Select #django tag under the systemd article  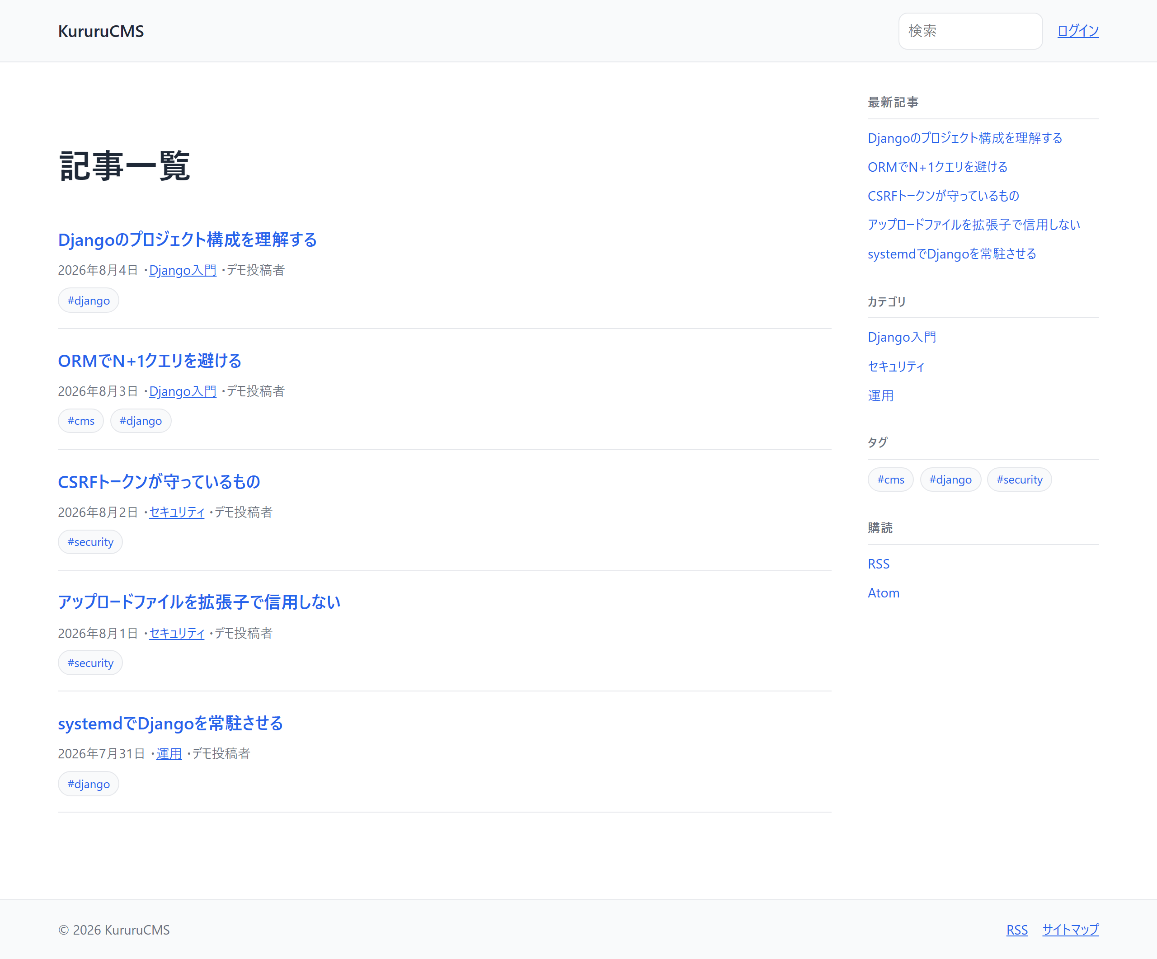point(89,784)
